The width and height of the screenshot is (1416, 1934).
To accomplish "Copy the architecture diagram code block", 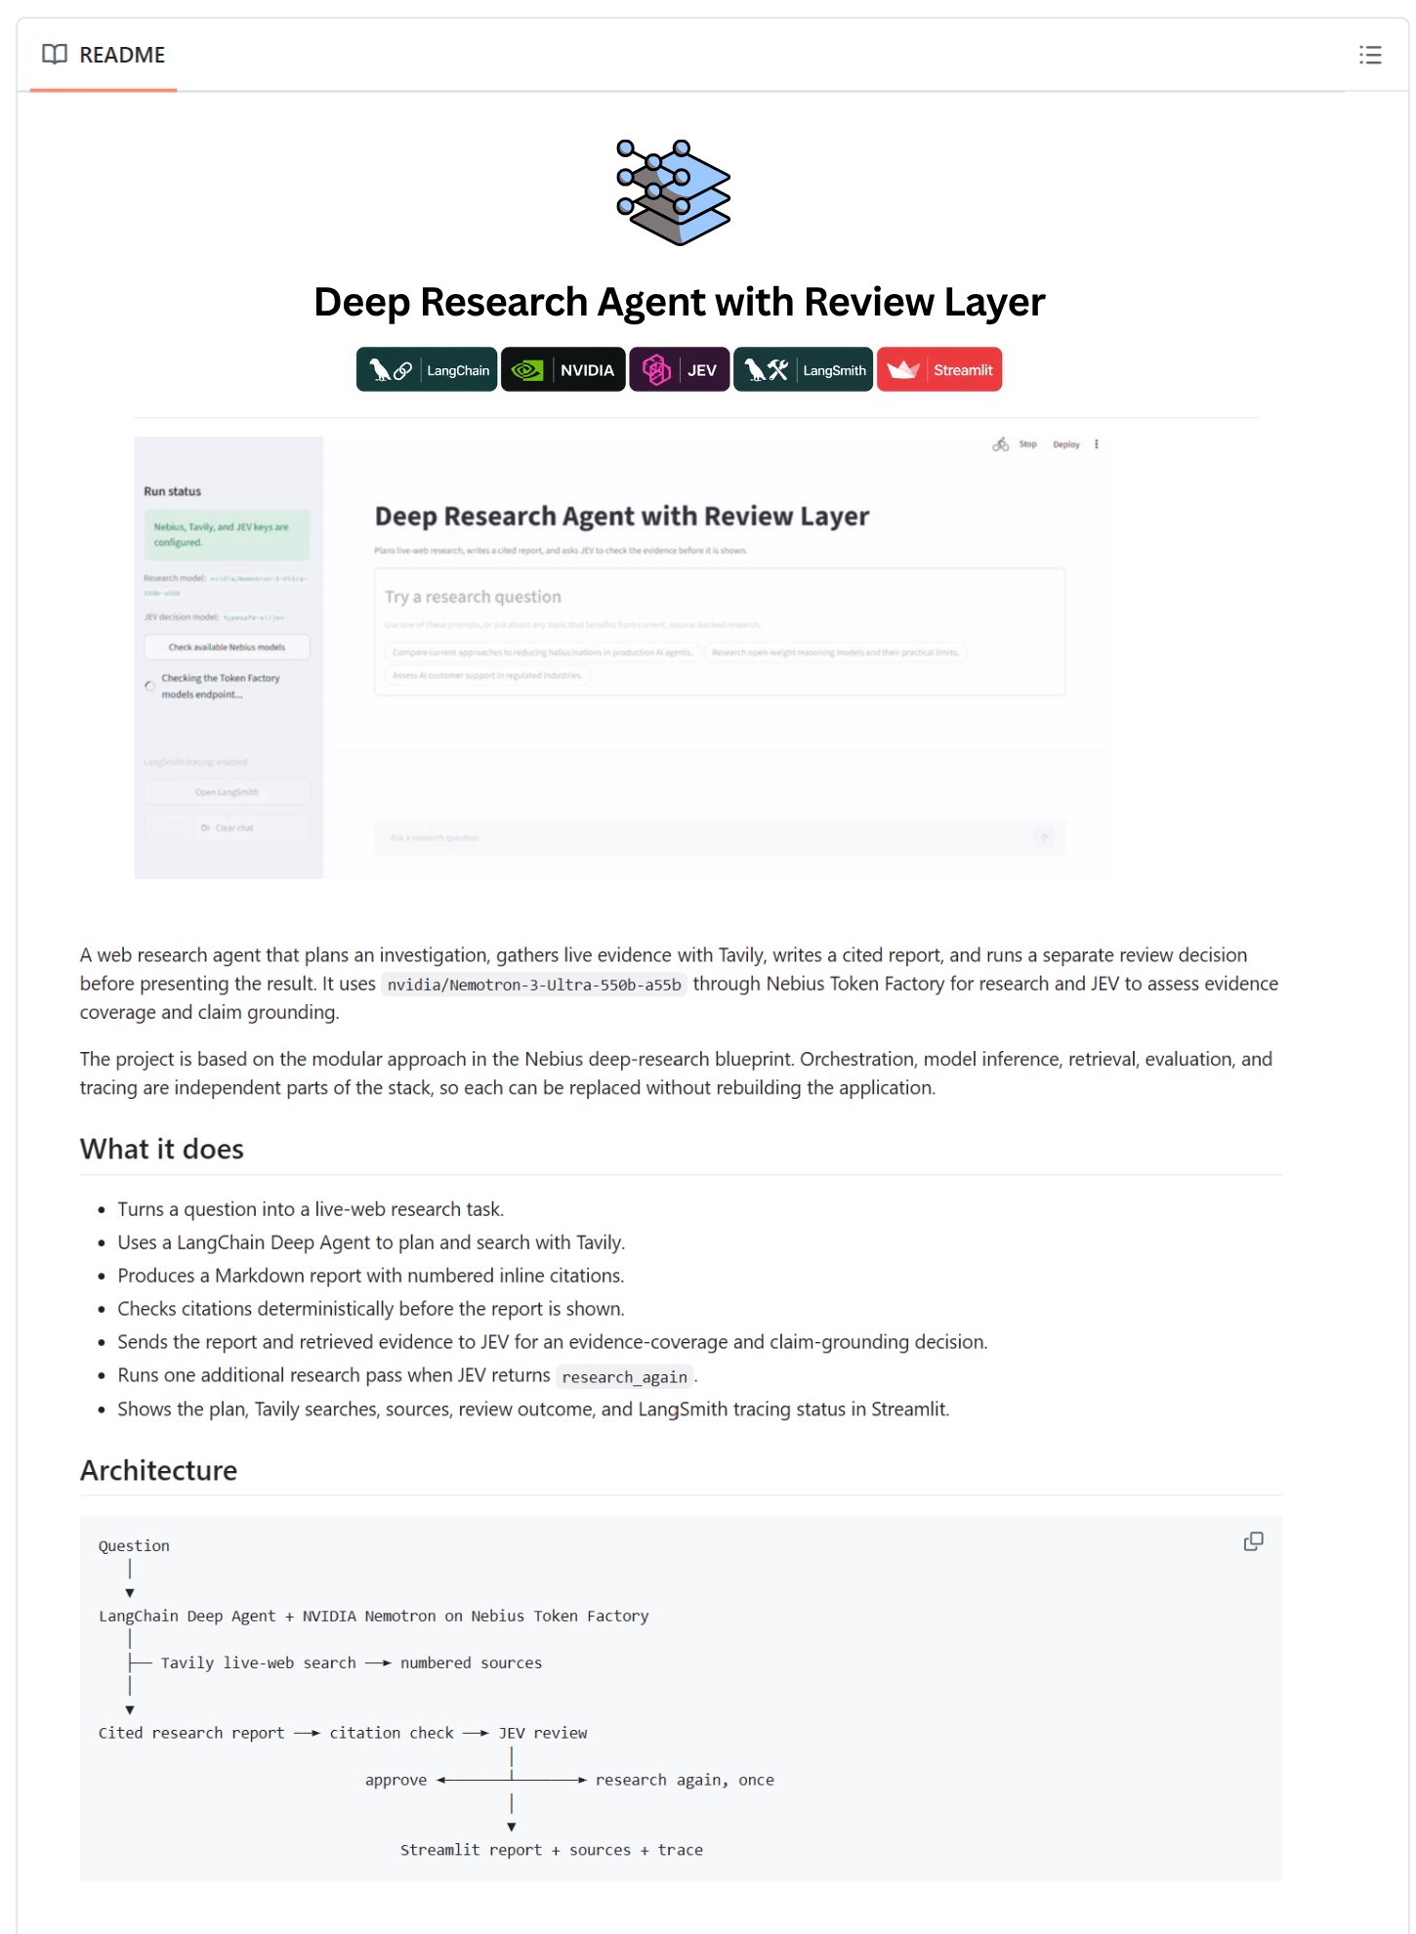I will [x=1253, y=1541].
